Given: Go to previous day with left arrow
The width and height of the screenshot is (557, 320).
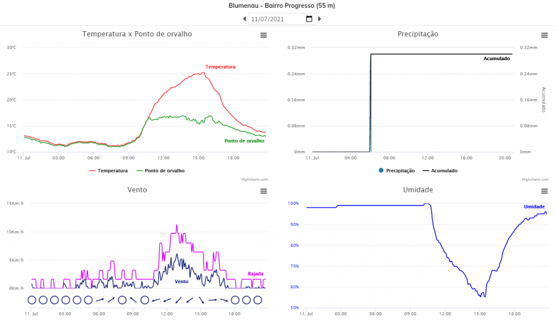Looking at the screenshot, I should [245, 19].
